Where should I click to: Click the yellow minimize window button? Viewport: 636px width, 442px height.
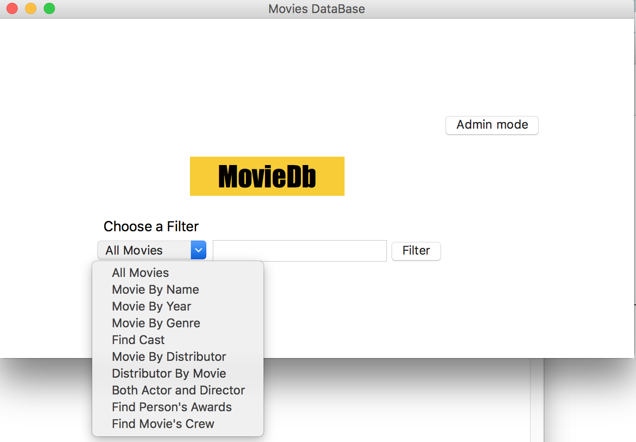coord(30,8)
